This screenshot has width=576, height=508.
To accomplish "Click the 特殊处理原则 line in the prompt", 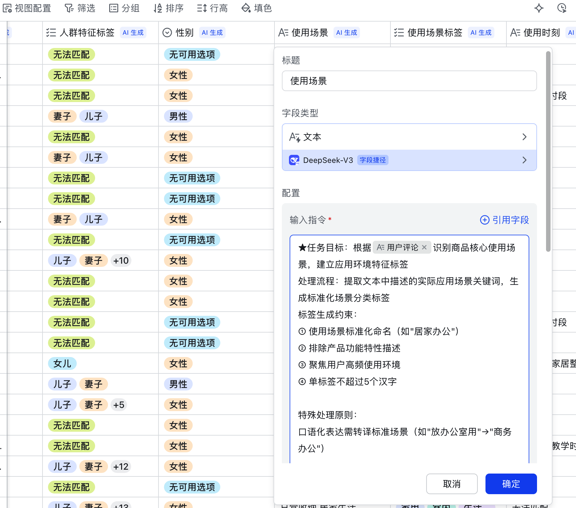I will [x=328, y=415].
